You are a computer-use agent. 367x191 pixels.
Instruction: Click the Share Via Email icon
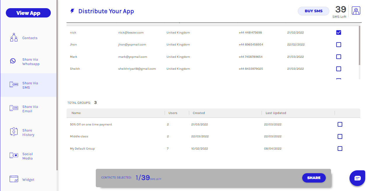click(x=14, y=108)
